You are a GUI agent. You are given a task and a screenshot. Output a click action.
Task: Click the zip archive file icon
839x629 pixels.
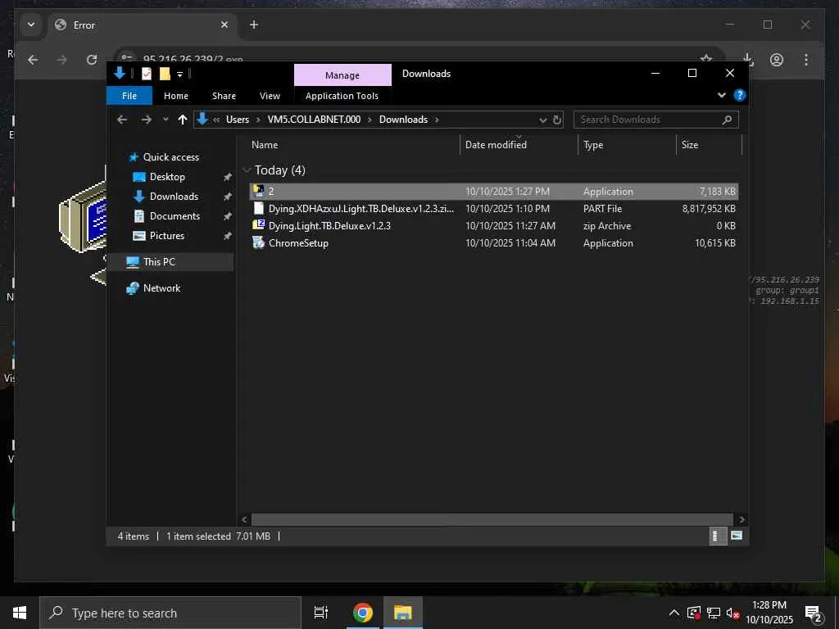point(258,225)
